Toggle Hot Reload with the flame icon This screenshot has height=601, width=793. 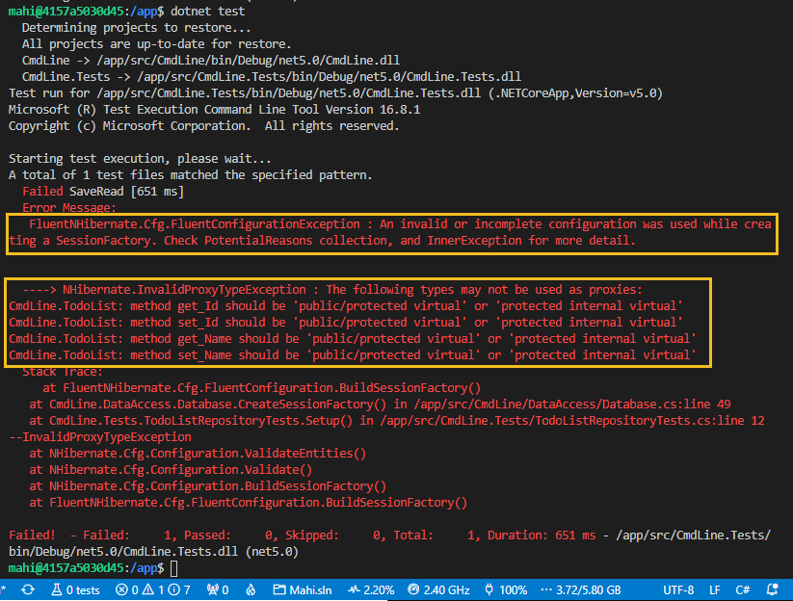[x=250, y=589]
